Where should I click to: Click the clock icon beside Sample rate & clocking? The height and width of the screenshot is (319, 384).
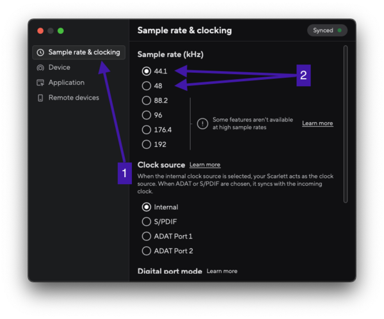40,52
